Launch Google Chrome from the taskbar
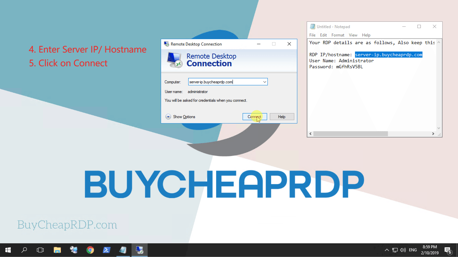The height and width of the screenshot is (257, 458). tap(90, 250)
